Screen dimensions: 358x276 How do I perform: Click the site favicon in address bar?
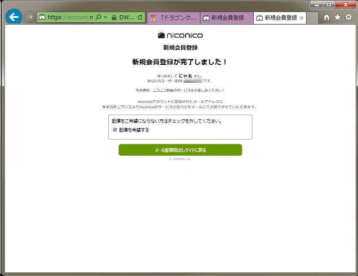42,17
